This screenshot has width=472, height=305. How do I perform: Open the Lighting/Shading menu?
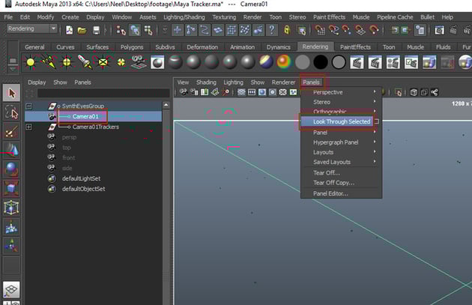click(x=184, y=17)
